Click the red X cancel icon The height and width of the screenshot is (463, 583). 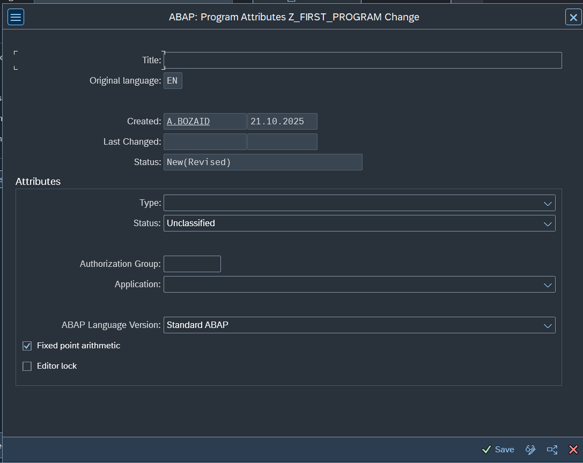click(573, 450)
